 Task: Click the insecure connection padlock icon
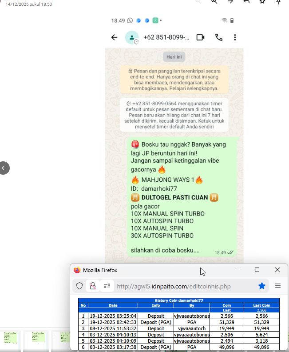tap(93, 286)
